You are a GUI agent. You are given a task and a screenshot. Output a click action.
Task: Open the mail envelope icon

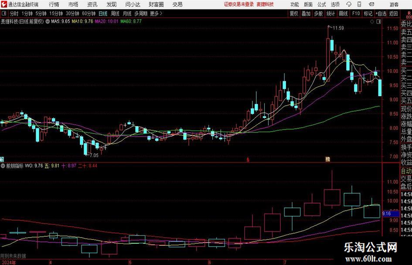click(x=371, y=4)
